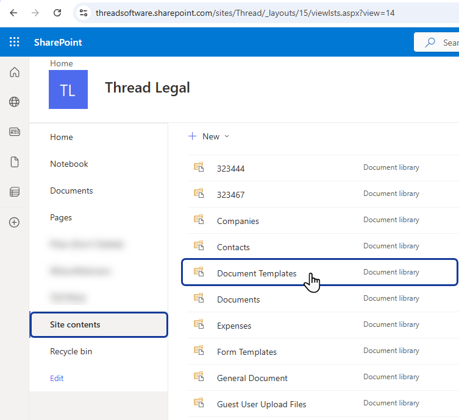
Task: Click the Thread Legal site title
Action: 148,88
